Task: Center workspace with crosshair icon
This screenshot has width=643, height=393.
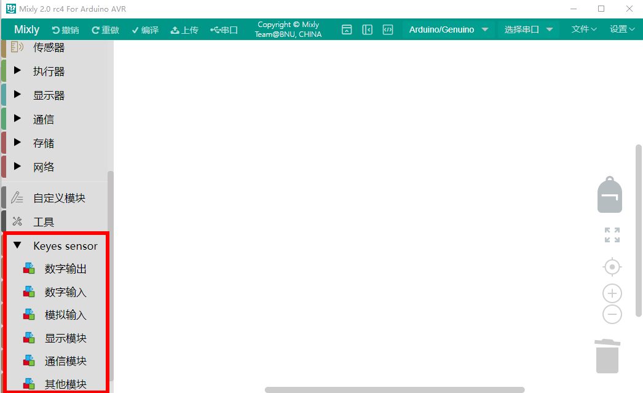Action: [612, 267]
